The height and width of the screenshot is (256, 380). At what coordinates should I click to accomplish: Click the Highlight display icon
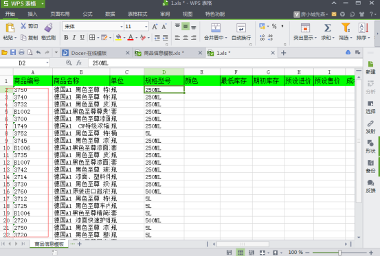point(305,28)
